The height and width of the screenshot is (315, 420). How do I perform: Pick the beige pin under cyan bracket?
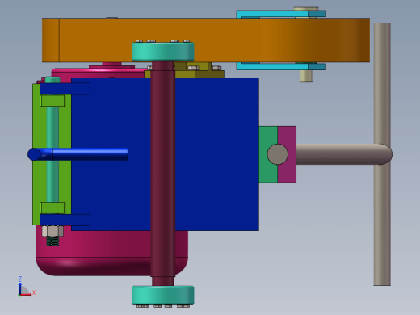click(x=306, y=76)
